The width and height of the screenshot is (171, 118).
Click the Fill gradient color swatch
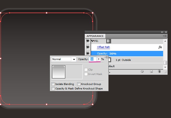pos(109,41)
